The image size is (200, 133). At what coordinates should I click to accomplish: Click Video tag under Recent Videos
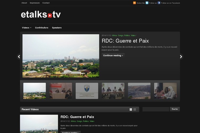(x=92, y=121)
